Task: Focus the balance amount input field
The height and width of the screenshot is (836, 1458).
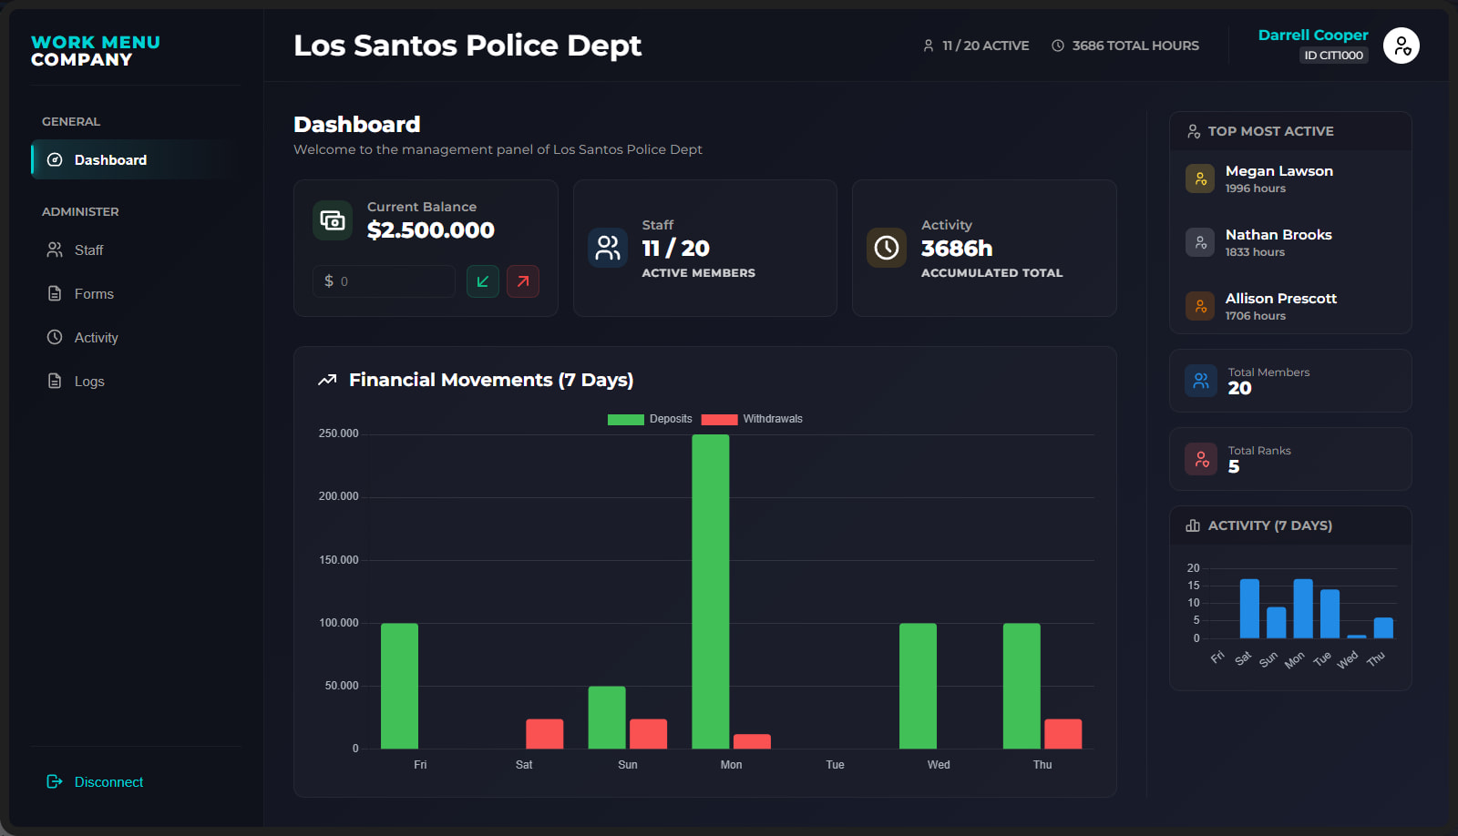Action: point(384,281)
